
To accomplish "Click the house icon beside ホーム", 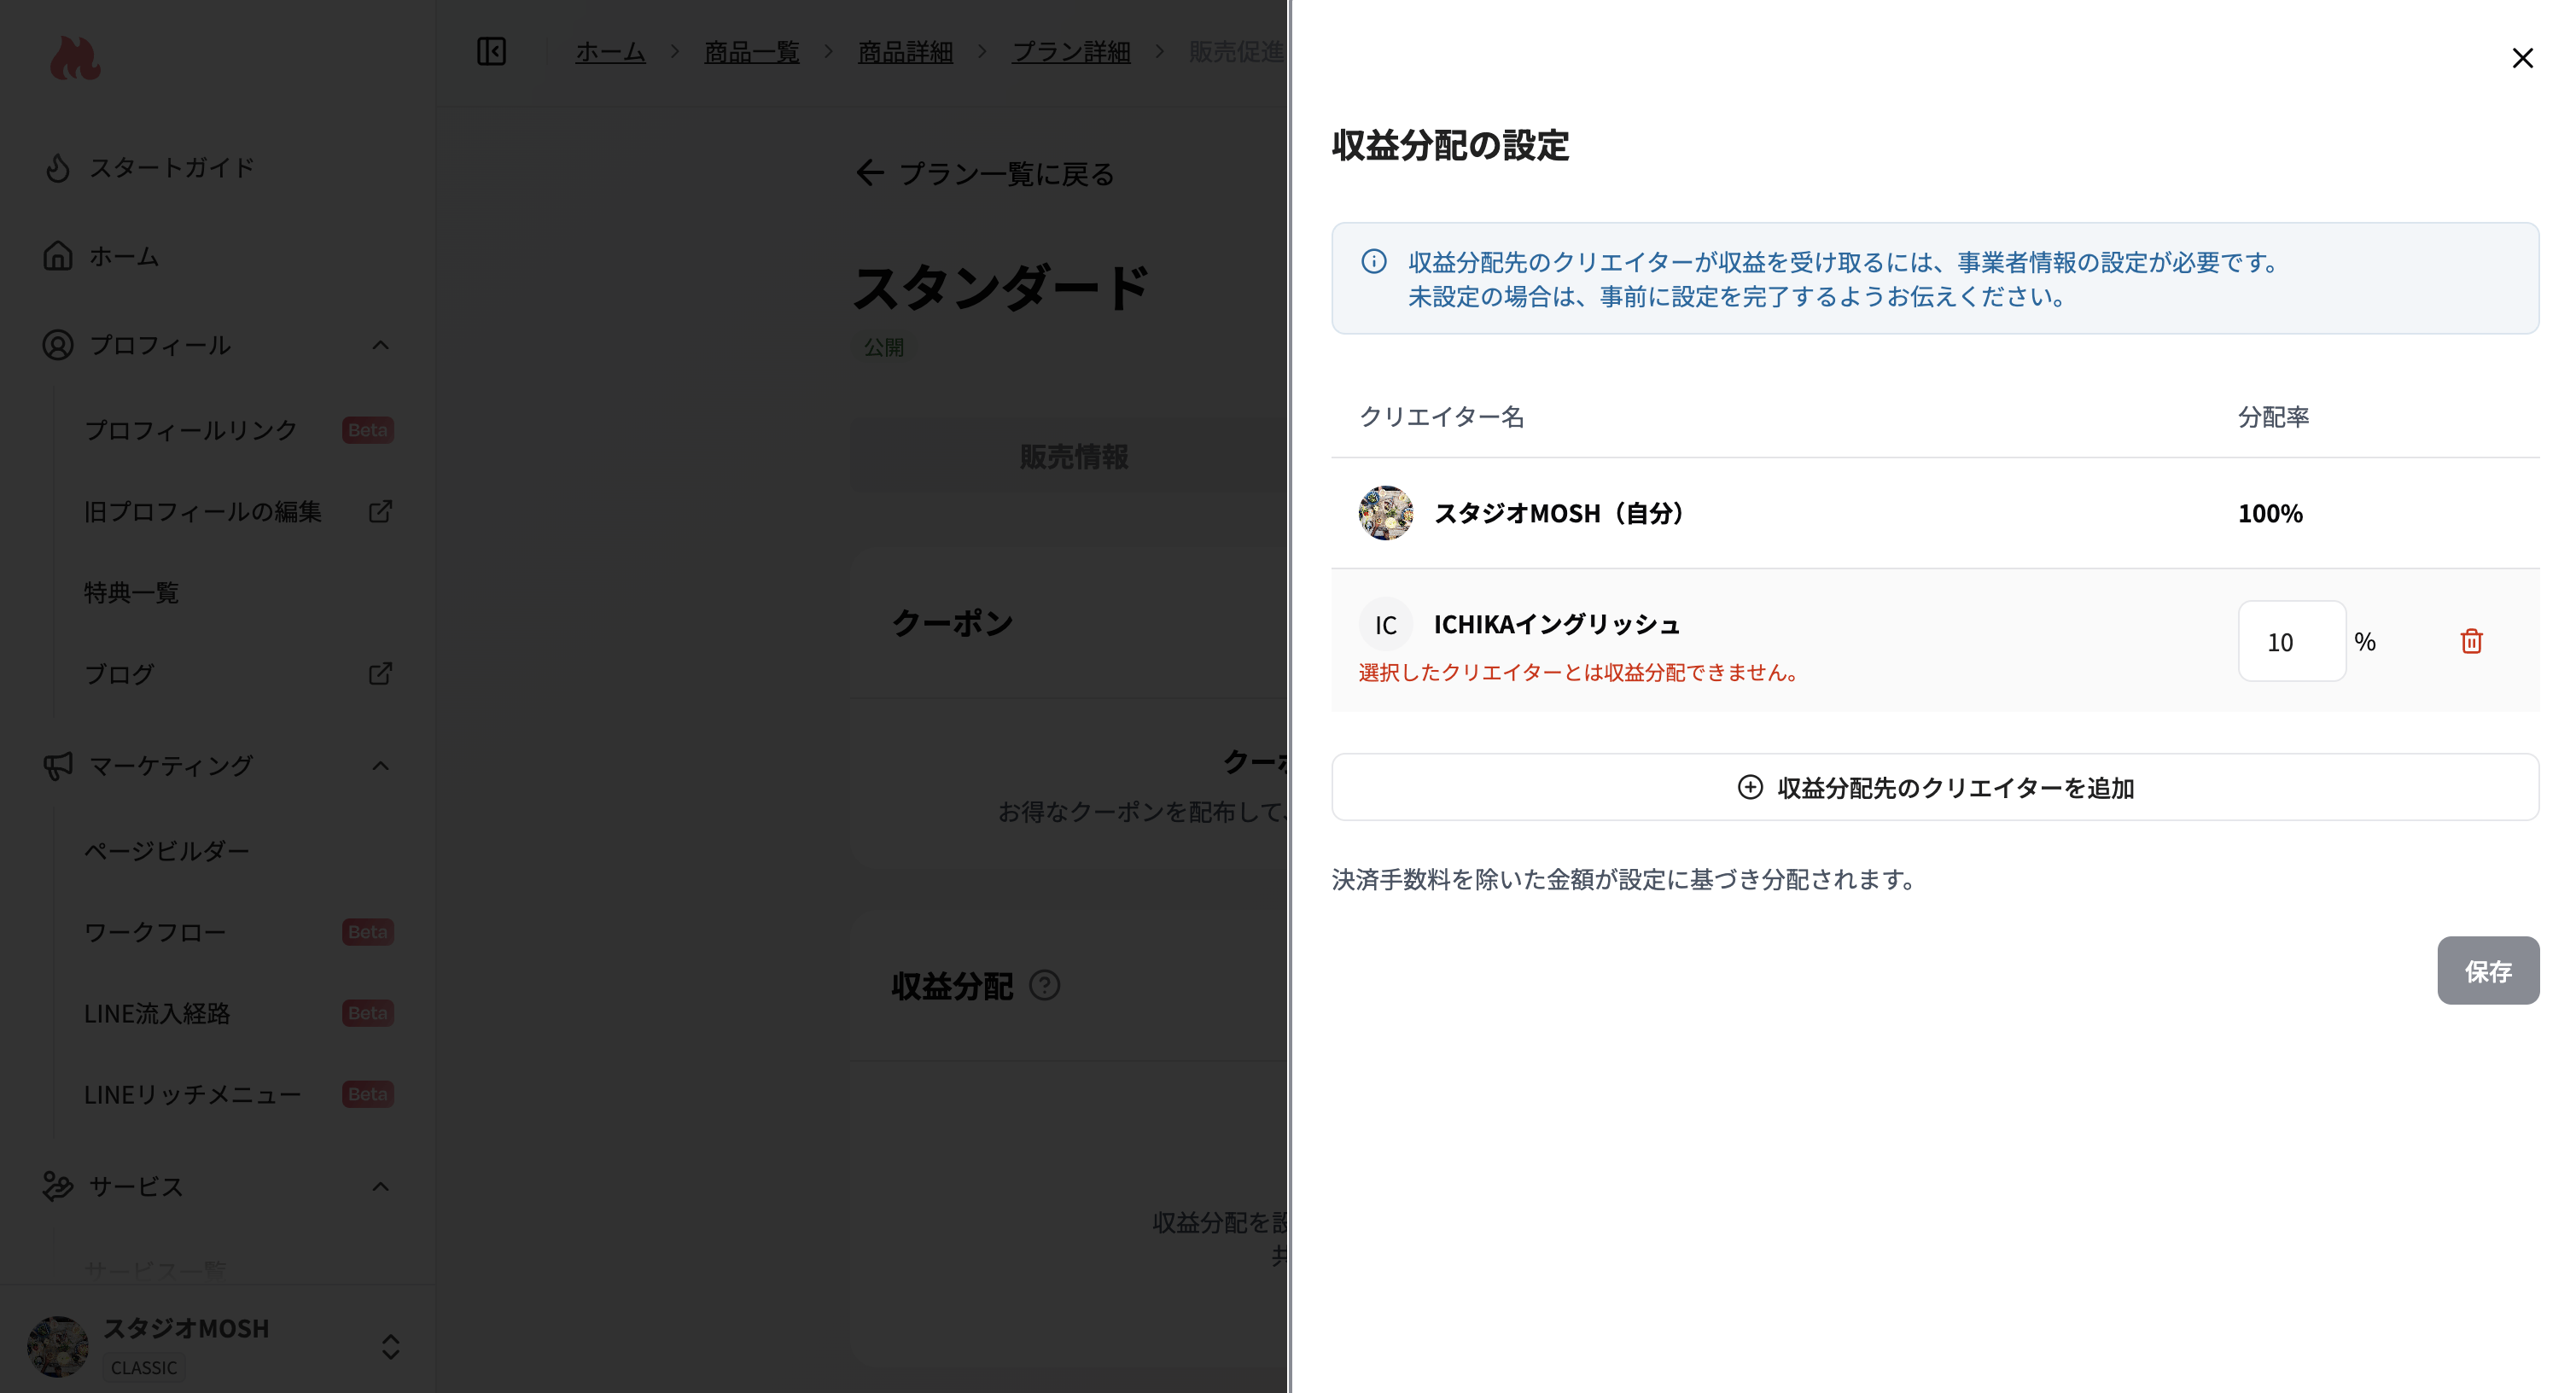I will pyautogui.click(x=58, y=256).
